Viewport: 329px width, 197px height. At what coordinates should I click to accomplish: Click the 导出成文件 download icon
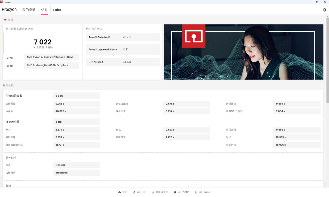click(x=153, y=192)
